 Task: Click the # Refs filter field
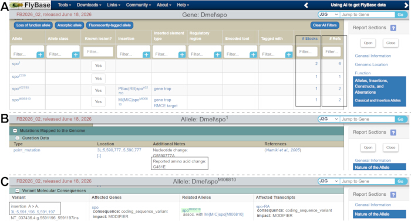(x=332, y=52)
